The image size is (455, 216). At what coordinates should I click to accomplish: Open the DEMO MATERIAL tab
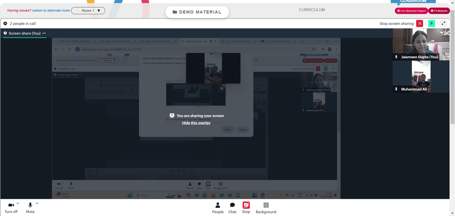197,12
